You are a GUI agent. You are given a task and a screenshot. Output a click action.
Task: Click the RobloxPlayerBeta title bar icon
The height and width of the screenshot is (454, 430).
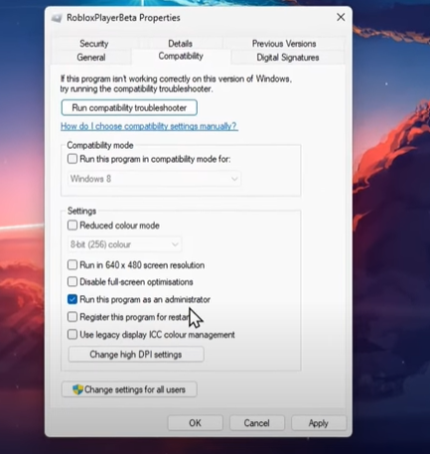pos(57,18)
